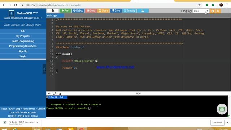This screenshot has height=130, width=231.
Task: Start debugging with the Debug button
Action: (x=78, y=10)
